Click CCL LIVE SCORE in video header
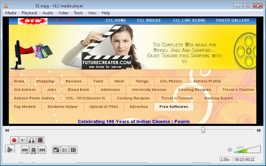This screenshot has width=266, height=166. pyautogui.click(x=189, y=21)
